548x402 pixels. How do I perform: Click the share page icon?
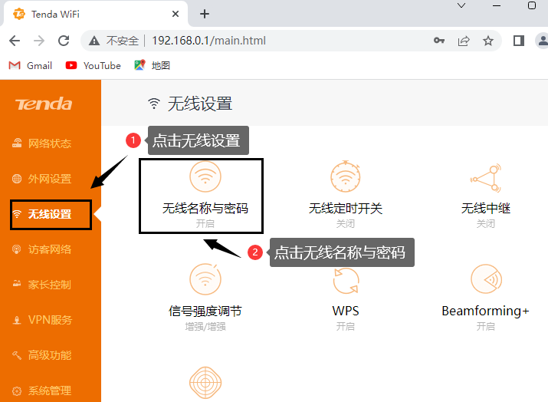coord(464,41)
